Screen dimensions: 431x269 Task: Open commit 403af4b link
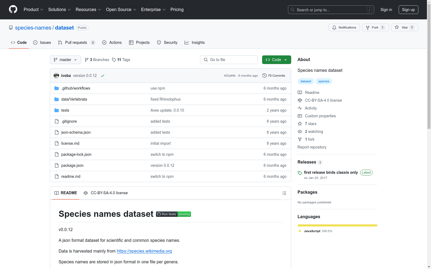pos(230,76)
